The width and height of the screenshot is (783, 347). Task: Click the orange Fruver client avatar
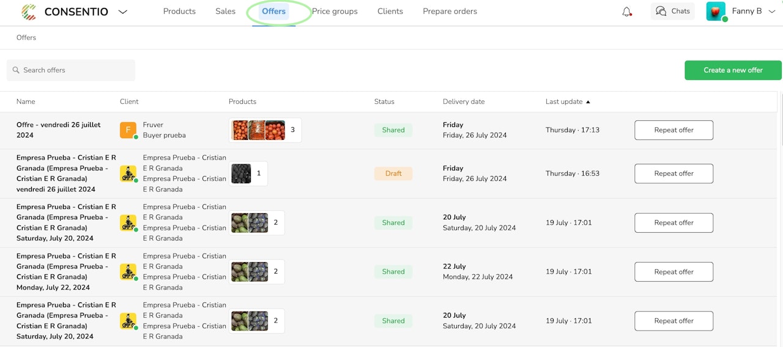[128, 130]
